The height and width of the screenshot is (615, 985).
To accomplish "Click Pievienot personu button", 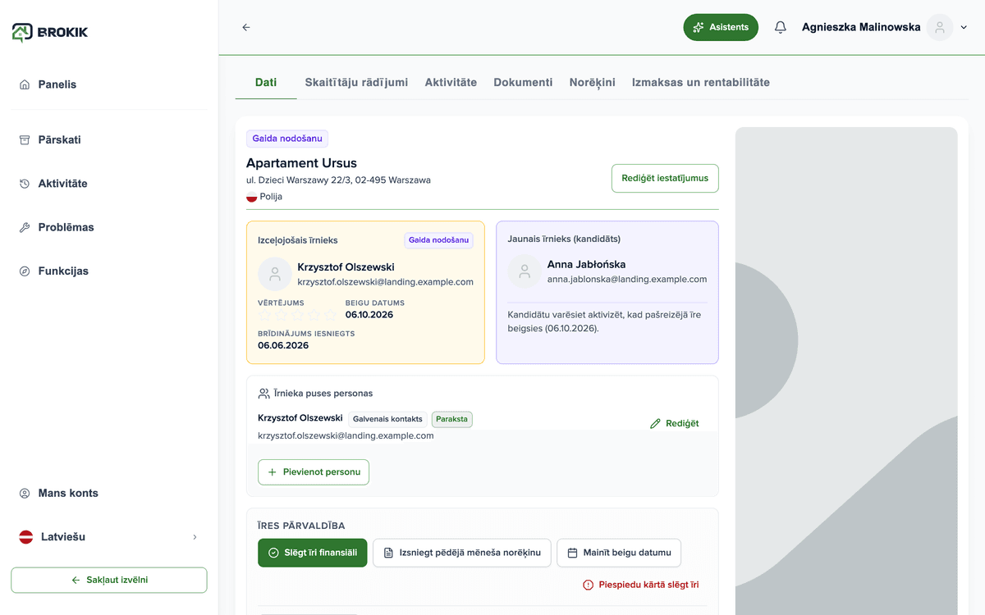I will [x=314, y=472].
